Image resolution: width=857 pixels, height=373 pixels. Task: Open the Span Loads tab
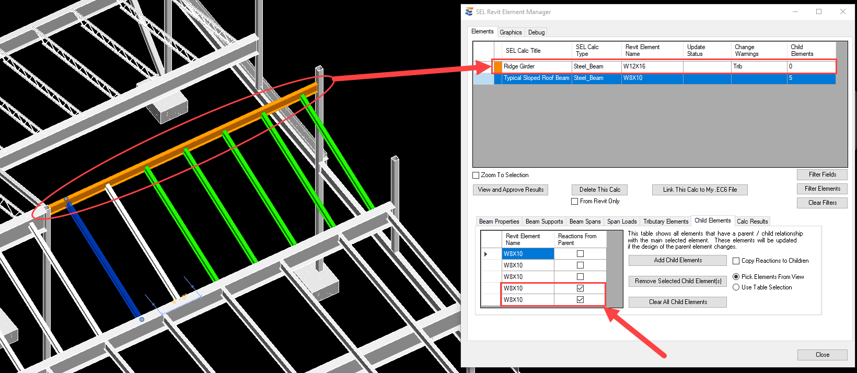click(x=622, y=222)
